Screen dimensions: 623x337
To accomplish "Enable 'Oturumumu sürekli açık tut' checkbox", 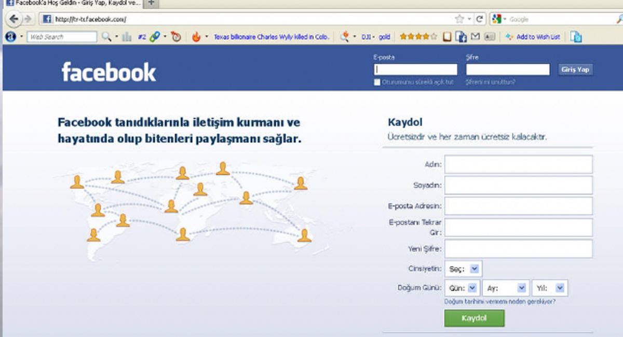I will click(x=377, y=82).
